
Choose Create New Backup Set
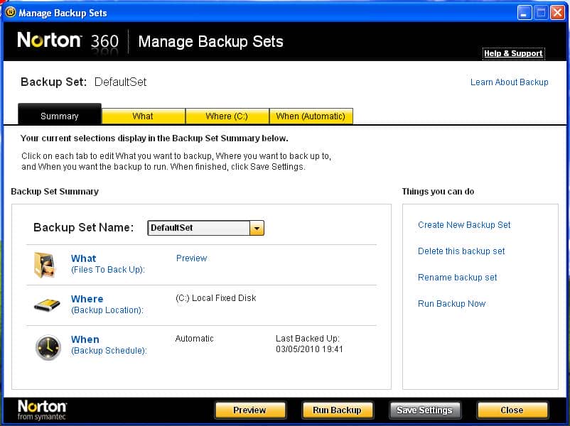[464, 225]
